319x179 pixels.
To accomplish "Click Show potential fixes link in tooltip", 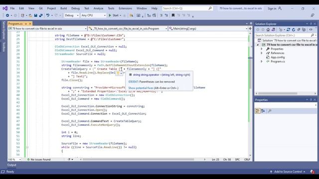I will tap(141, 88).
